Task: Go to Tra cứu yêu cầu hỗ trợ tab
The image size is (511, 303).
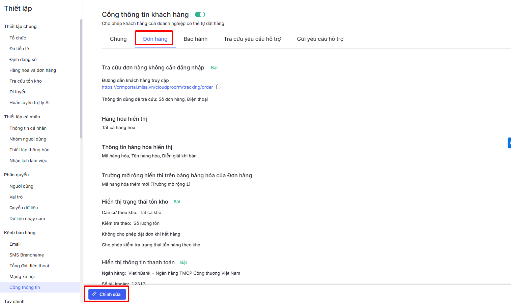Action: point(252,39)
